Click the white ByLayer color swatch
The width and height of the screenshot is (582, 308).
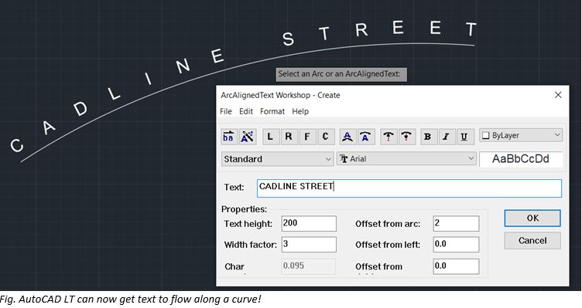485,136
